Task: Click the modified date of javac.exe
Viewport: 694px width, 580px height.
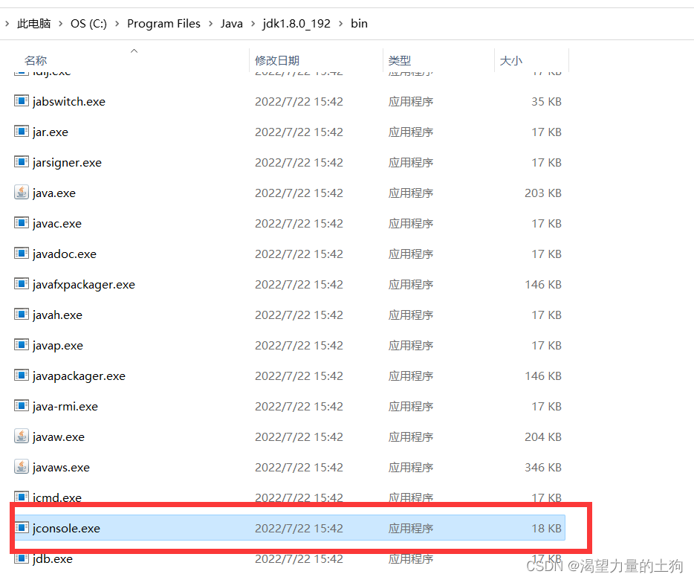Action: tap(299, 223)
